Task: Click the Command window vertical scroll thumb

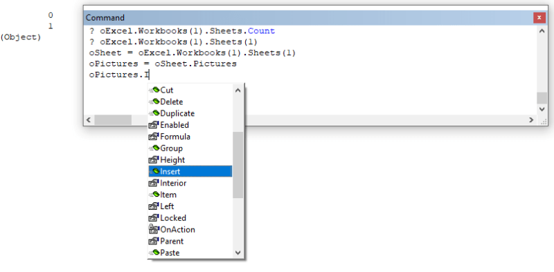Action: [542, 98]
